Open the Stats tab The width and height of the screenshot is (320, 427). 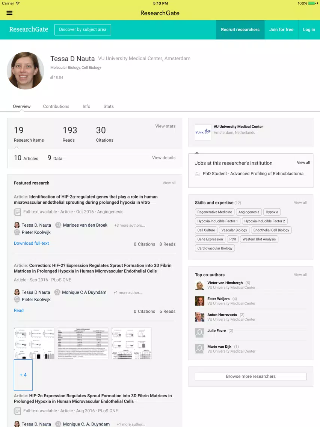[x=109, y=106]
